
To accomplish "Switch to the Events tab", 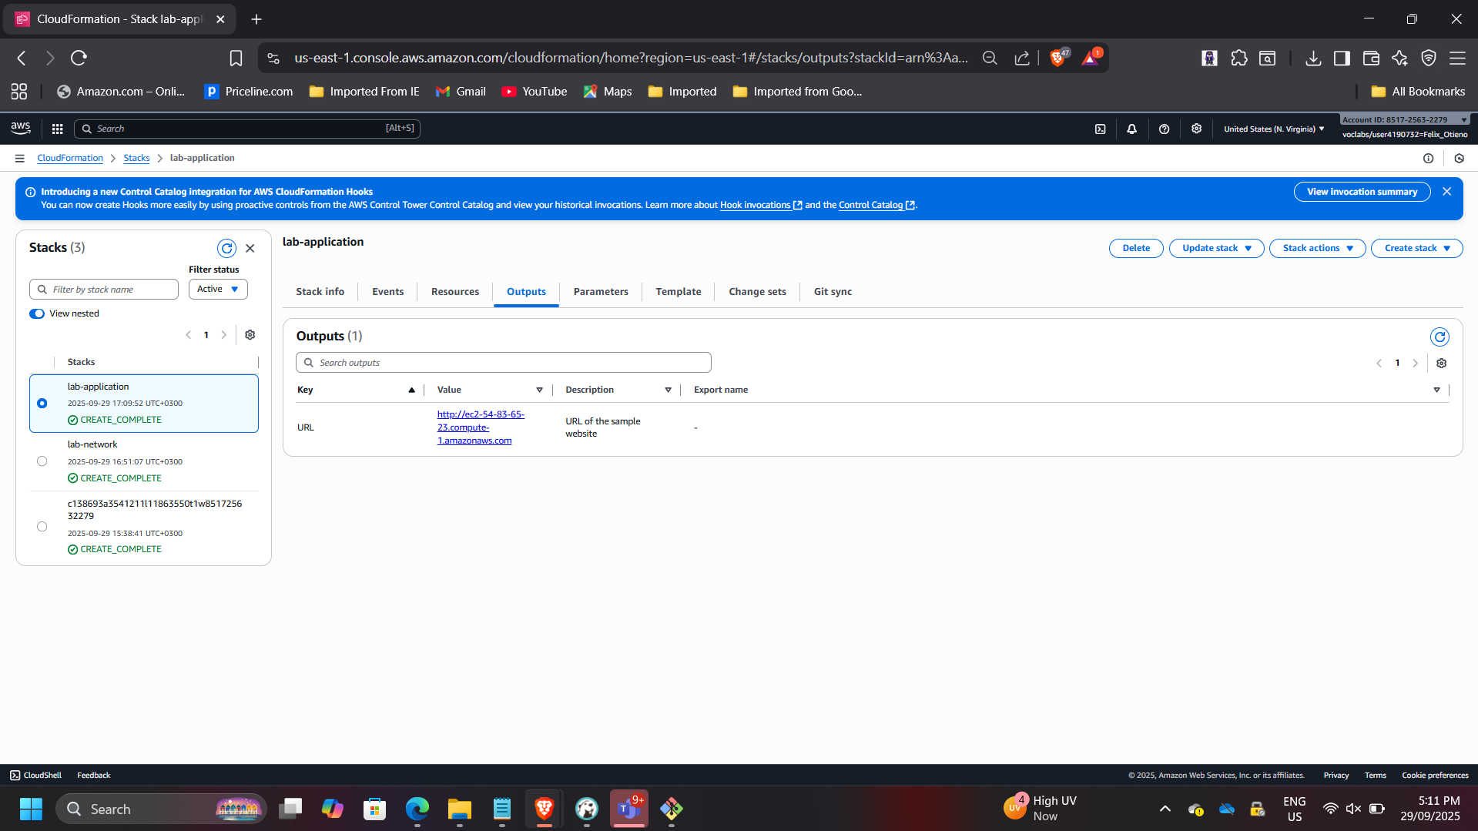I will tap(387, 291).
